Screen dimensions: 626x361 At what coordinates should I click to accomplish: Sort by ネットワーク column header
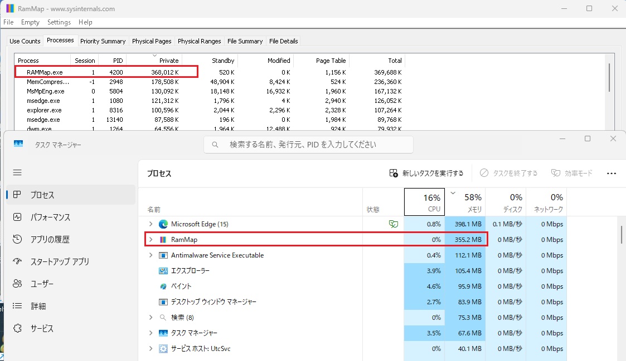click(x=546, y=202)
